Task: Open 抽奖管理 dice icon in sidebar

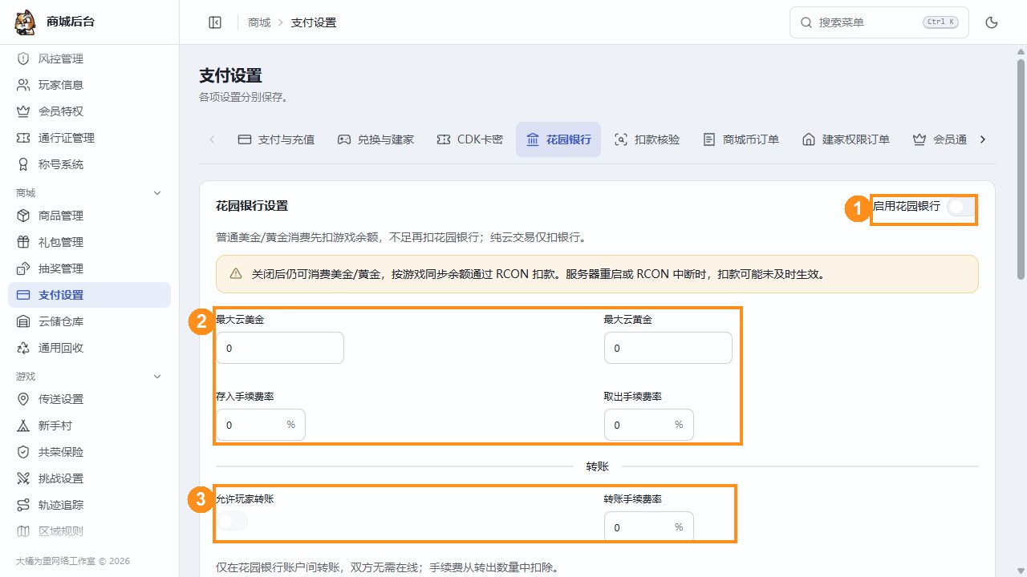Action: 23,268
